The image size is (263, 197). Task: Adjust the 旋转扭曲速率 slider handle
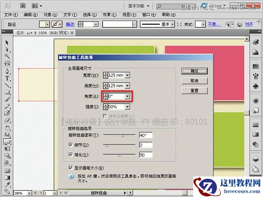click(123, 135)
